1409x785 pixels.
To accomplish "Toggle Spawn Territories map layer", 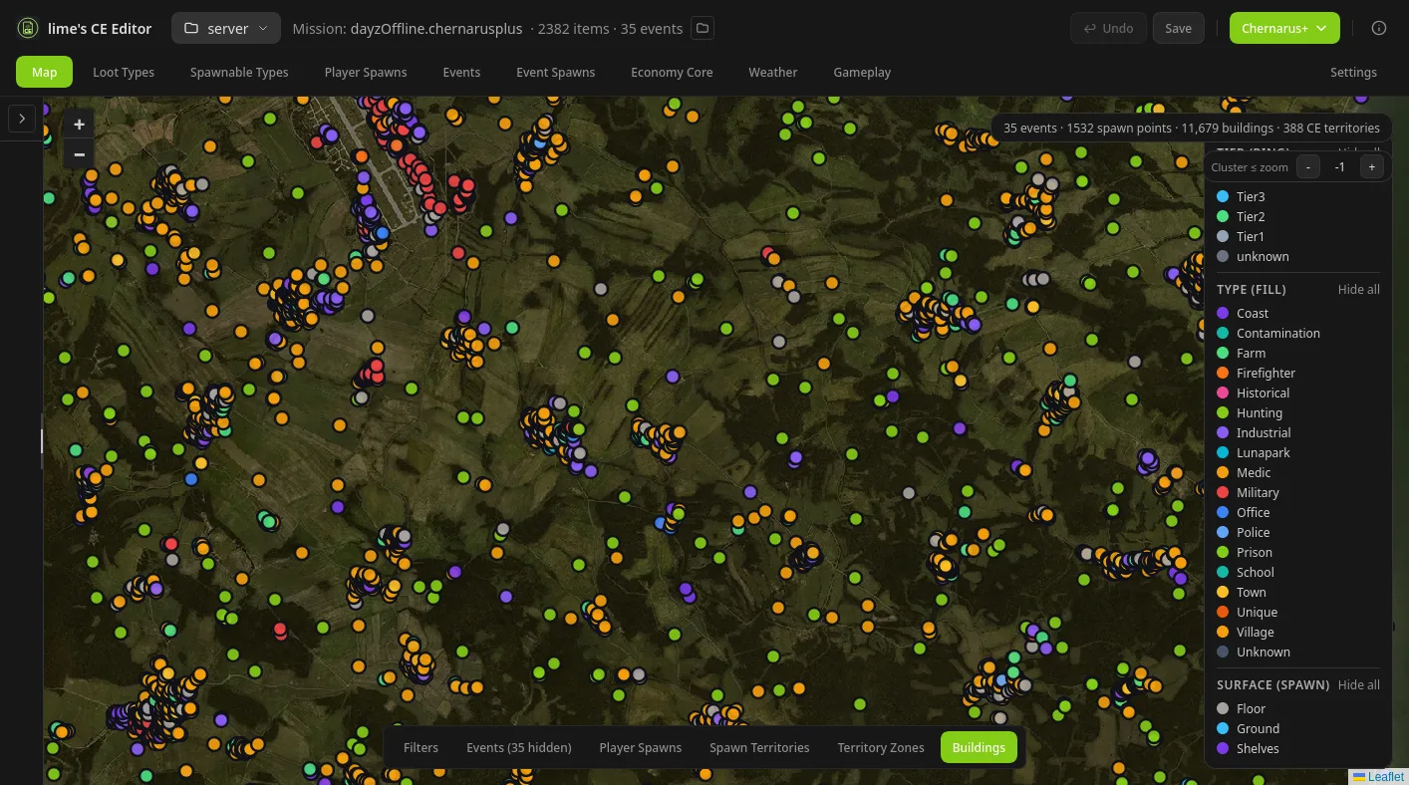I will (759, 747).
